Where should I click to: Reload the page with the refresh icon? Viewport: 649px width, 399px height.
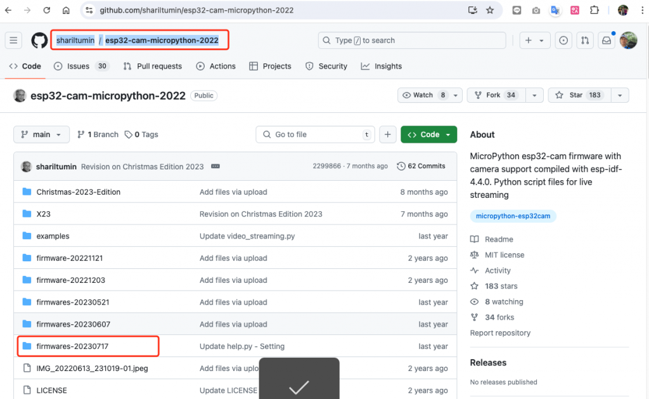46,10
